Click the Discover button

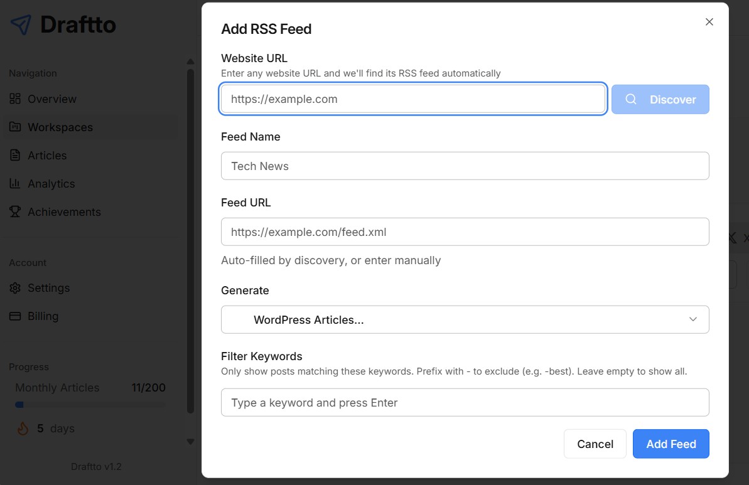coord(660,99)
